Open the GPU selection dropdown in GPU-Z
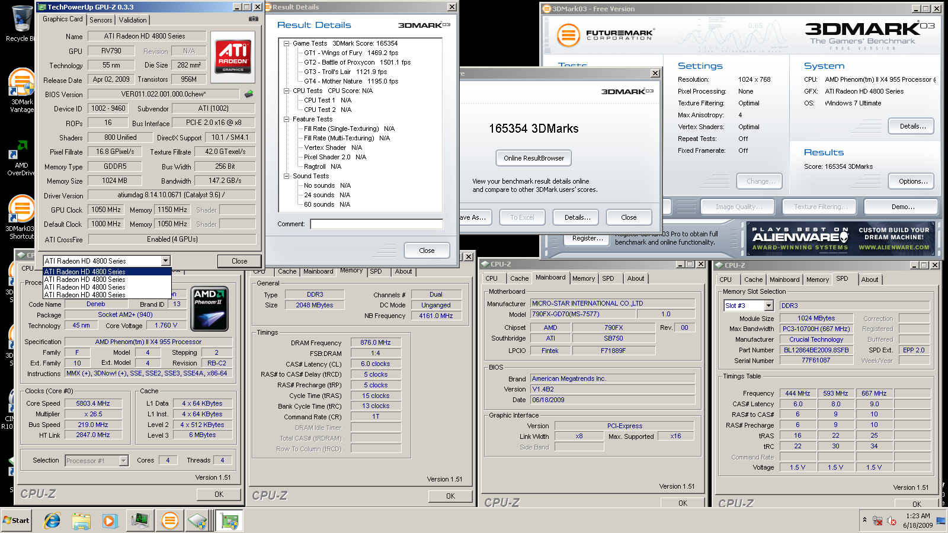The height and width of the screenshot is (533, 948). 165,261
